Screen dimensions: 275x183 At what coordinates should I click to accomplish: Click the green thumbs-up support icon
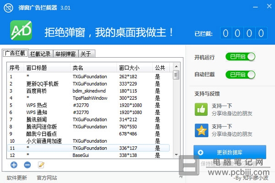(201, 109)
